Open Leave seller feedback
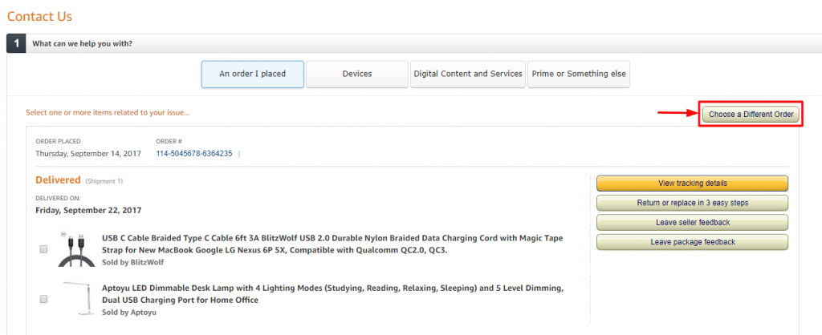Viewport: 822px width, 335px height. tap(692, 222)
